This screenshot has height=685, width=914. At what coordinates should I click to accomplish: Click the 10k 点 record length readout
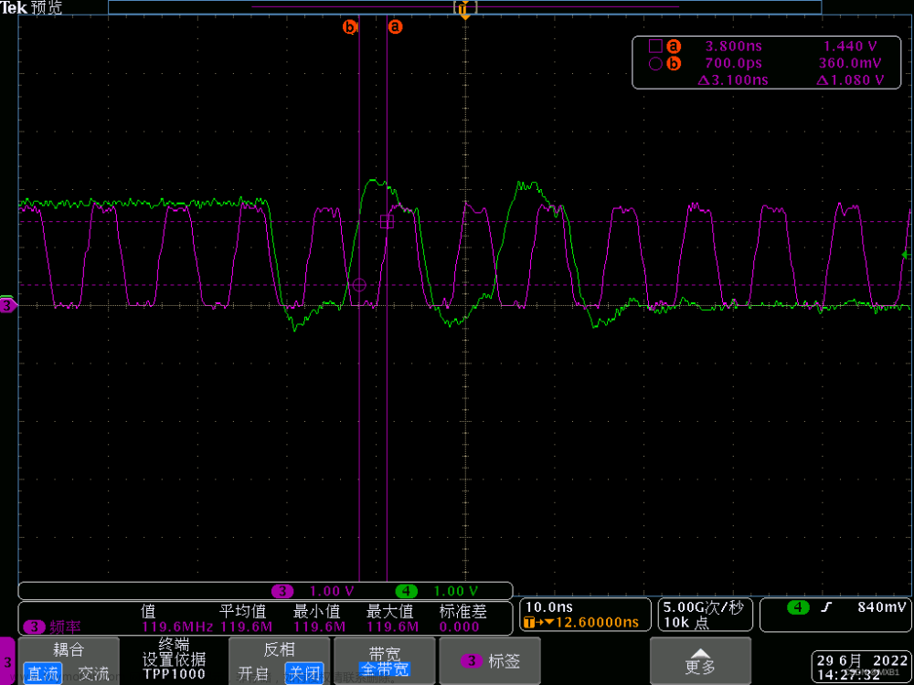click(686, 623)
